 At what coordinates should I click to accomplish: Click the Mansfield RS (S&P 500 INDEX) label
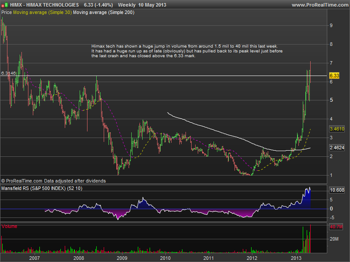click(42, 188)
